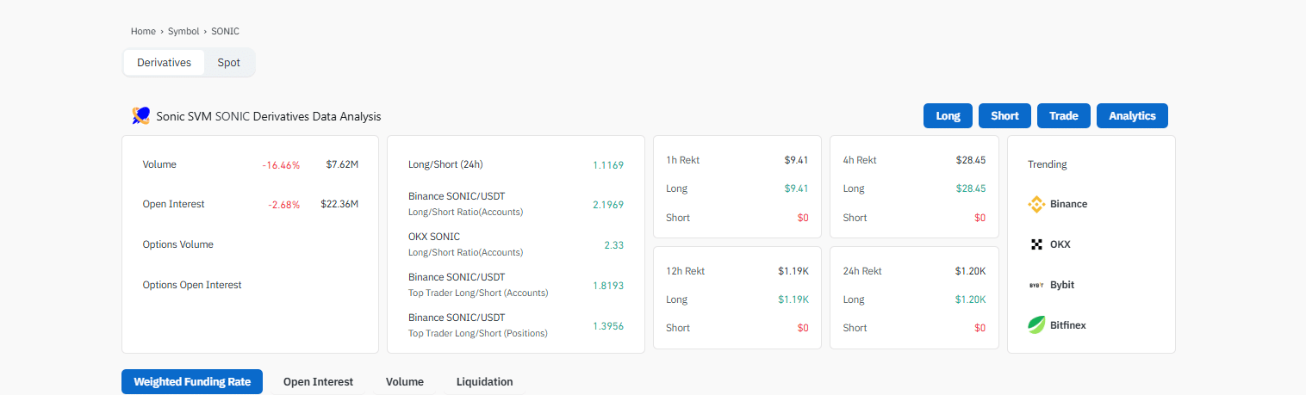Click the 4h Rekt label
Screen dimensions: 1306x395
click(860, 160)
